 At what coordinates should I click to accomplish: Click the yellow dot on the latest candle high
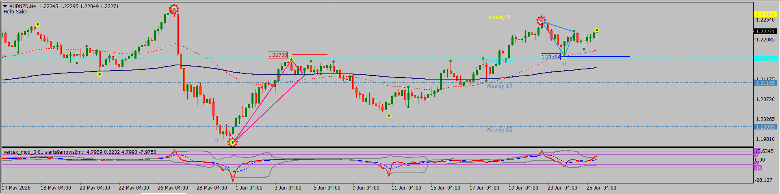pyautogui.click(x=596, y=30)
